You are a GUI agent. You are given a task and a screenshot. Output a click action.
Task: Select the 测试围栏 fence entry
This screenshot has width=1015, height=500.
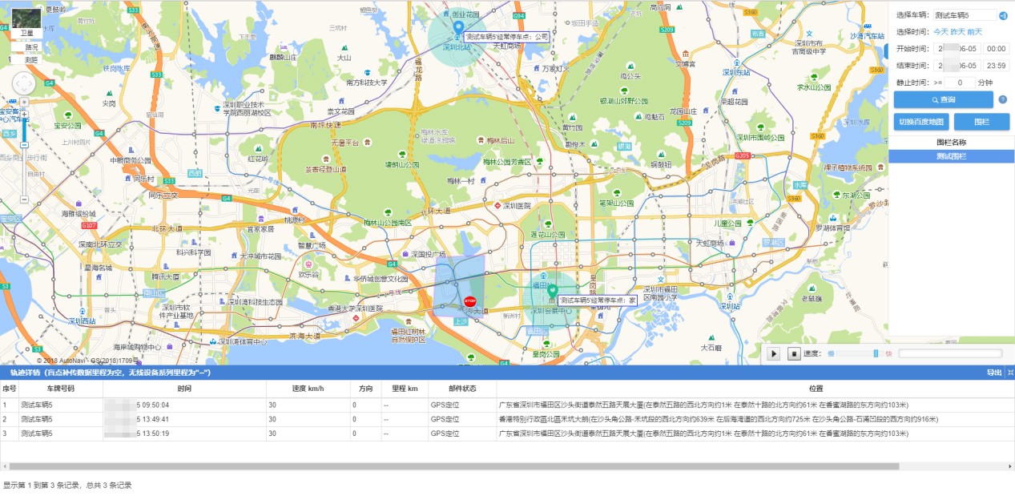(x=952, y=157)
